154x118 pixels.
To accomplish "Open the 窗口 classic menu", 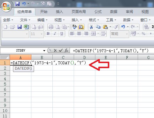I will click(x=145, y=20).
